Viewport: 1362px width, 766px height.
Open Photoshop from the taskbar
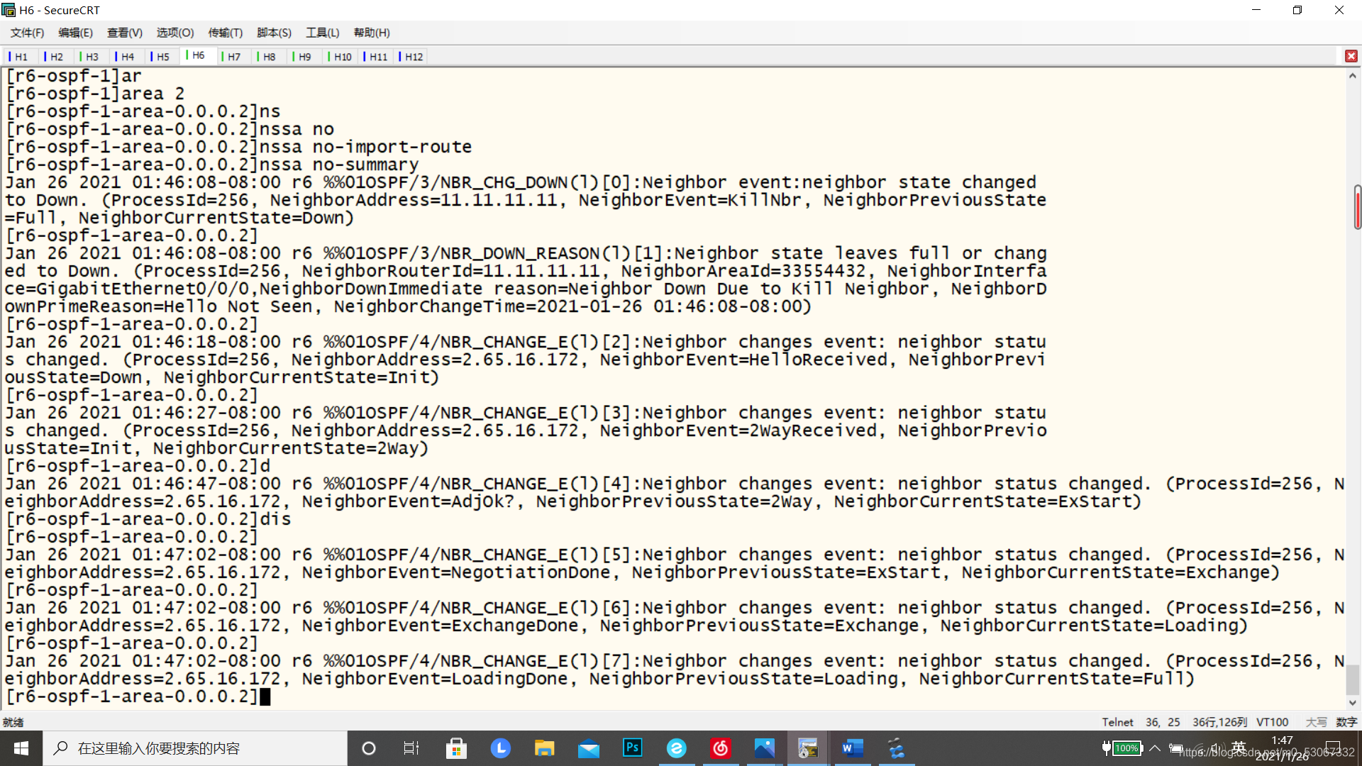[632, 748]
